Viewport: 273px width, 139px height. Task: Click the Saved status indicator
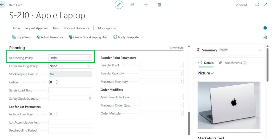click(241, 5)
